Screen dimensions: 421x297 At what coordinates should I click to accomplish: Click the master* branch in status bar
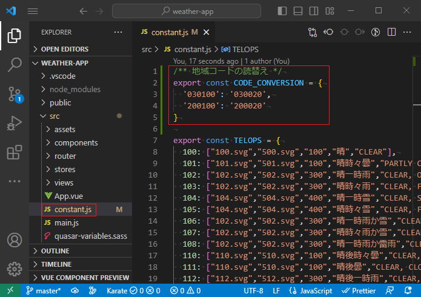pos(44,290)
